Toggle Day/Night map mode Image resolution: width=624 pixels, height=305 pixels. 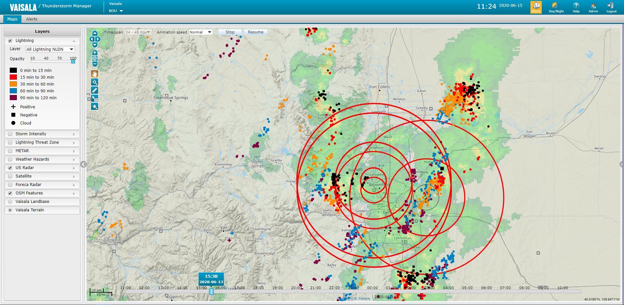[556, 7]
